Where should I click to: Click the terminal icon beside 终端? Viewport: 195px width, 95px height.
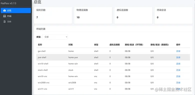click(x=5, y=16)
